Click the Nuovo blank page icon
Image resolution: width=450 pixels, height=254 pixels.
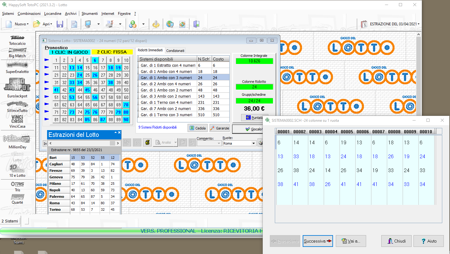[9, 24]
